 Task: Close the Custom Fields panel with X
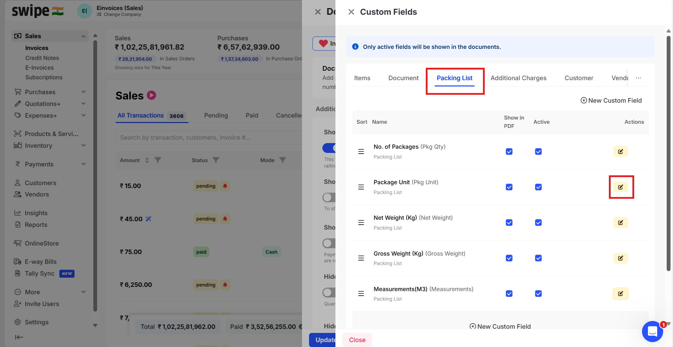(351, 12)
